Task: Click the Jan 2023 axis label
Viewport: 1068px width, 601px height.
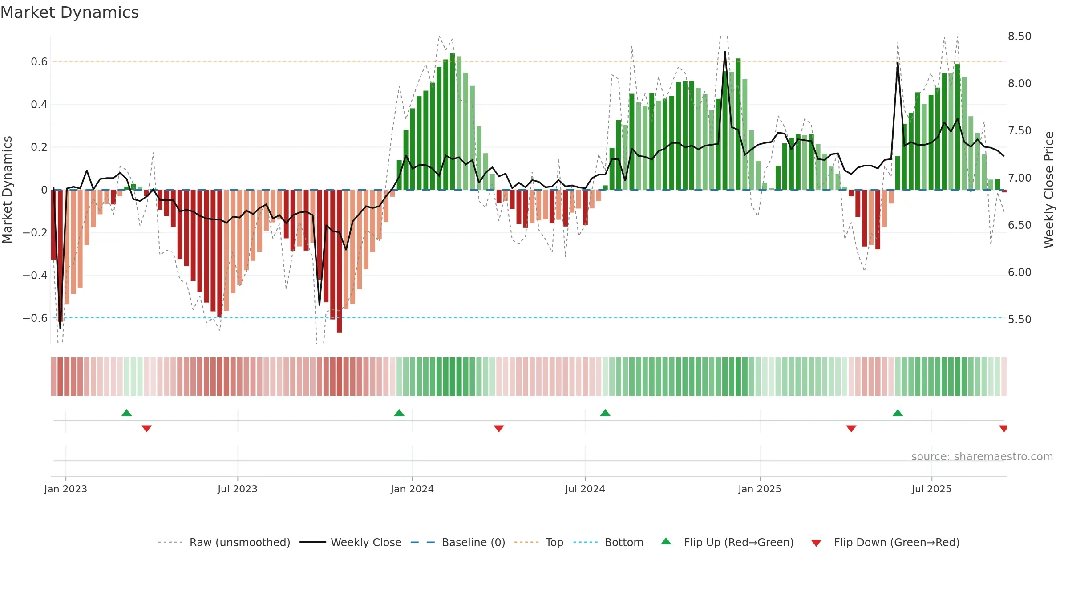Action: pos(66,489)
